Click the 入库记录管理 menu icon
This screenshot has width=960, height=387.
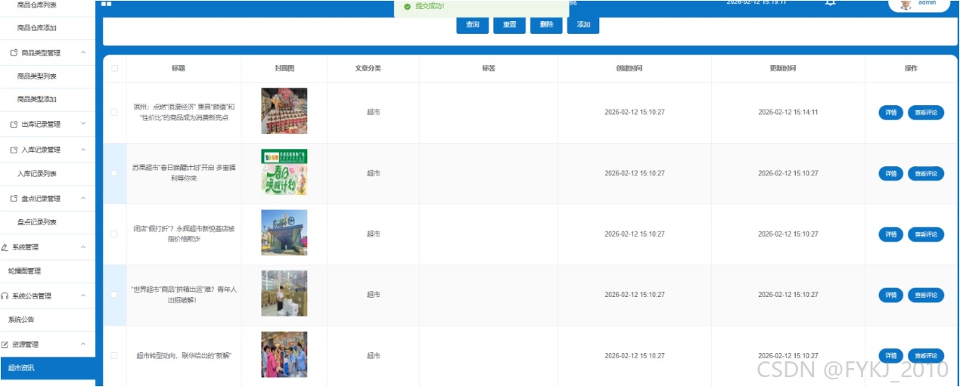click(14, 150)
